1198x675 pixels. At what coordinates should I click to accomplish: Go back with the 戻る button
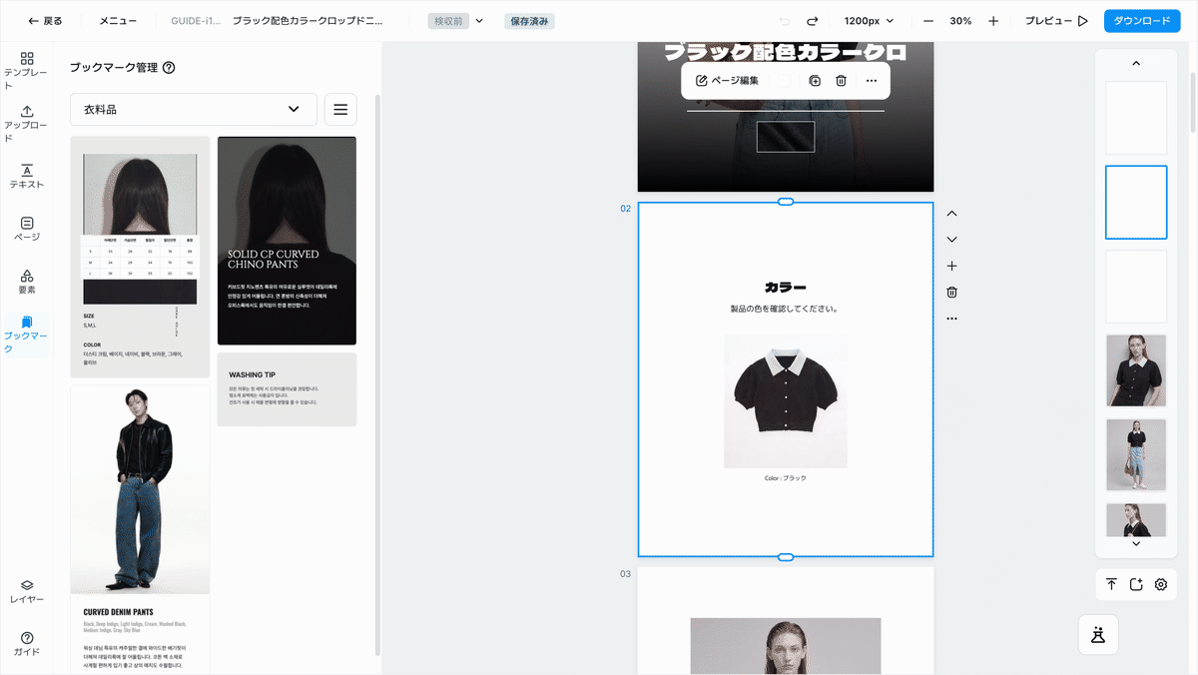(x=45, y=21)
